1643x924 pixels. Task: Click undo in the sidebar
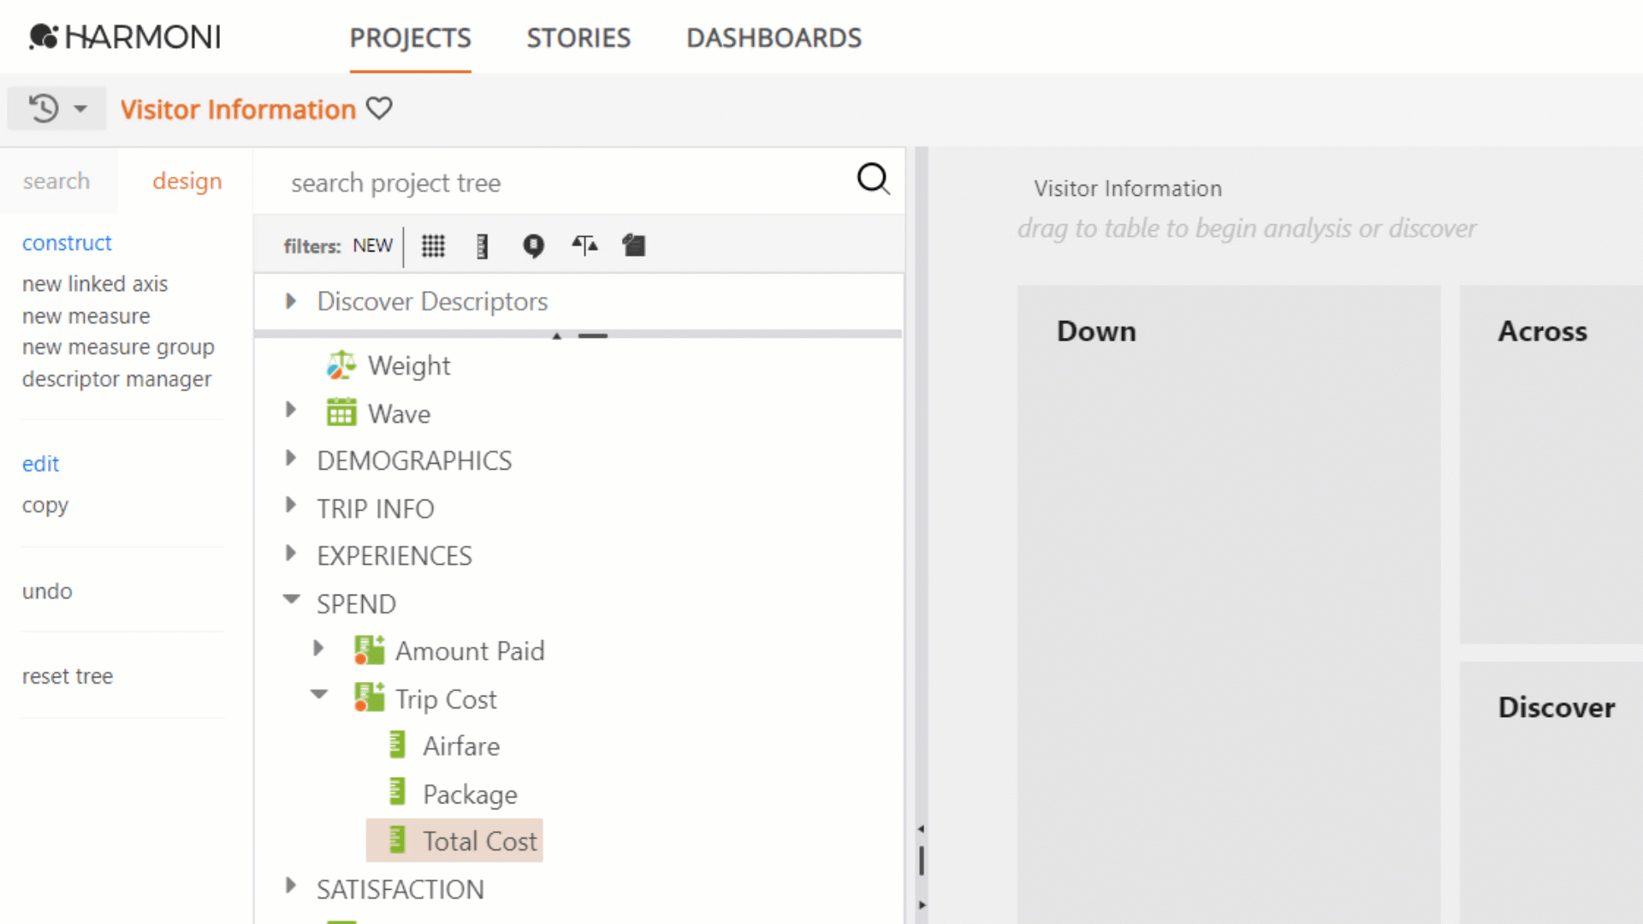click(x=47, y=591)
